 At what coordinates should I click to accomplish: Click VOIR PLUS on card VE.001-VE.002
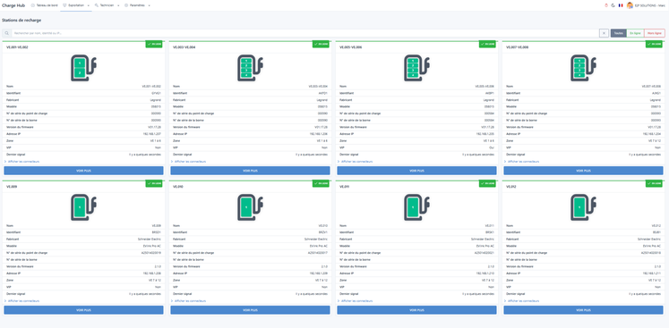click(83, 171)
